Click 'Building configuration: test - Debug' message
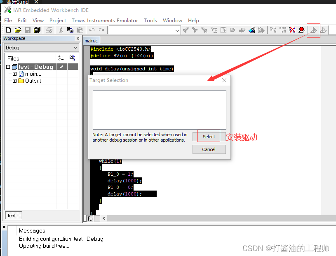336x256 pixels. 61,239
